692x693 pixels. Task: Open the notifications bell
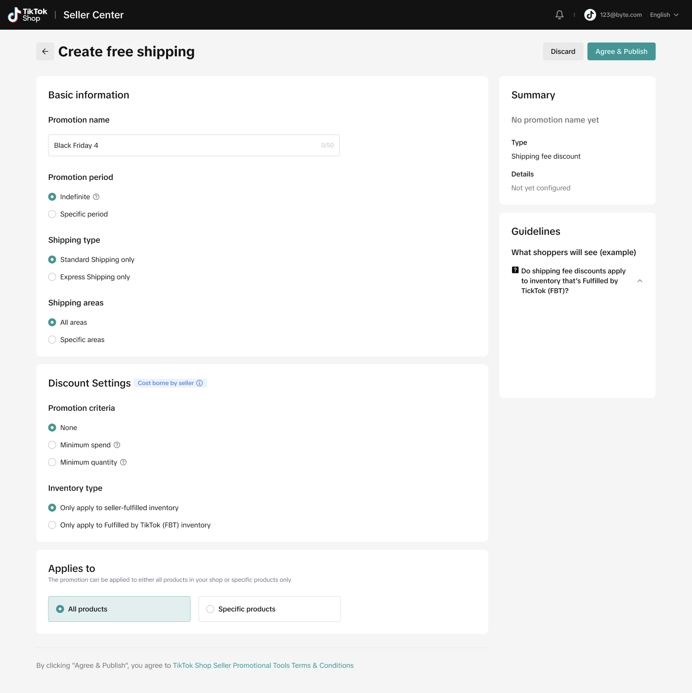(x=559, y=15)
